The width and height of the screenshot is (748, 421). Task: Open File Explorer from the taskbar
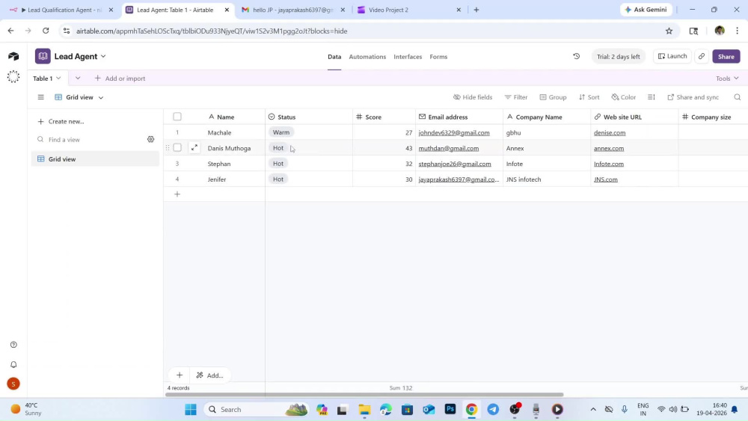click(x=364, y=410)
